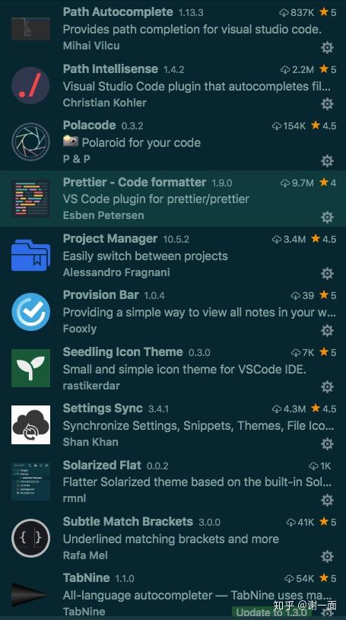Select the Seedling Icon Theme entry
The width and height of the screenshot is (346, 620).
click(173, 368)
